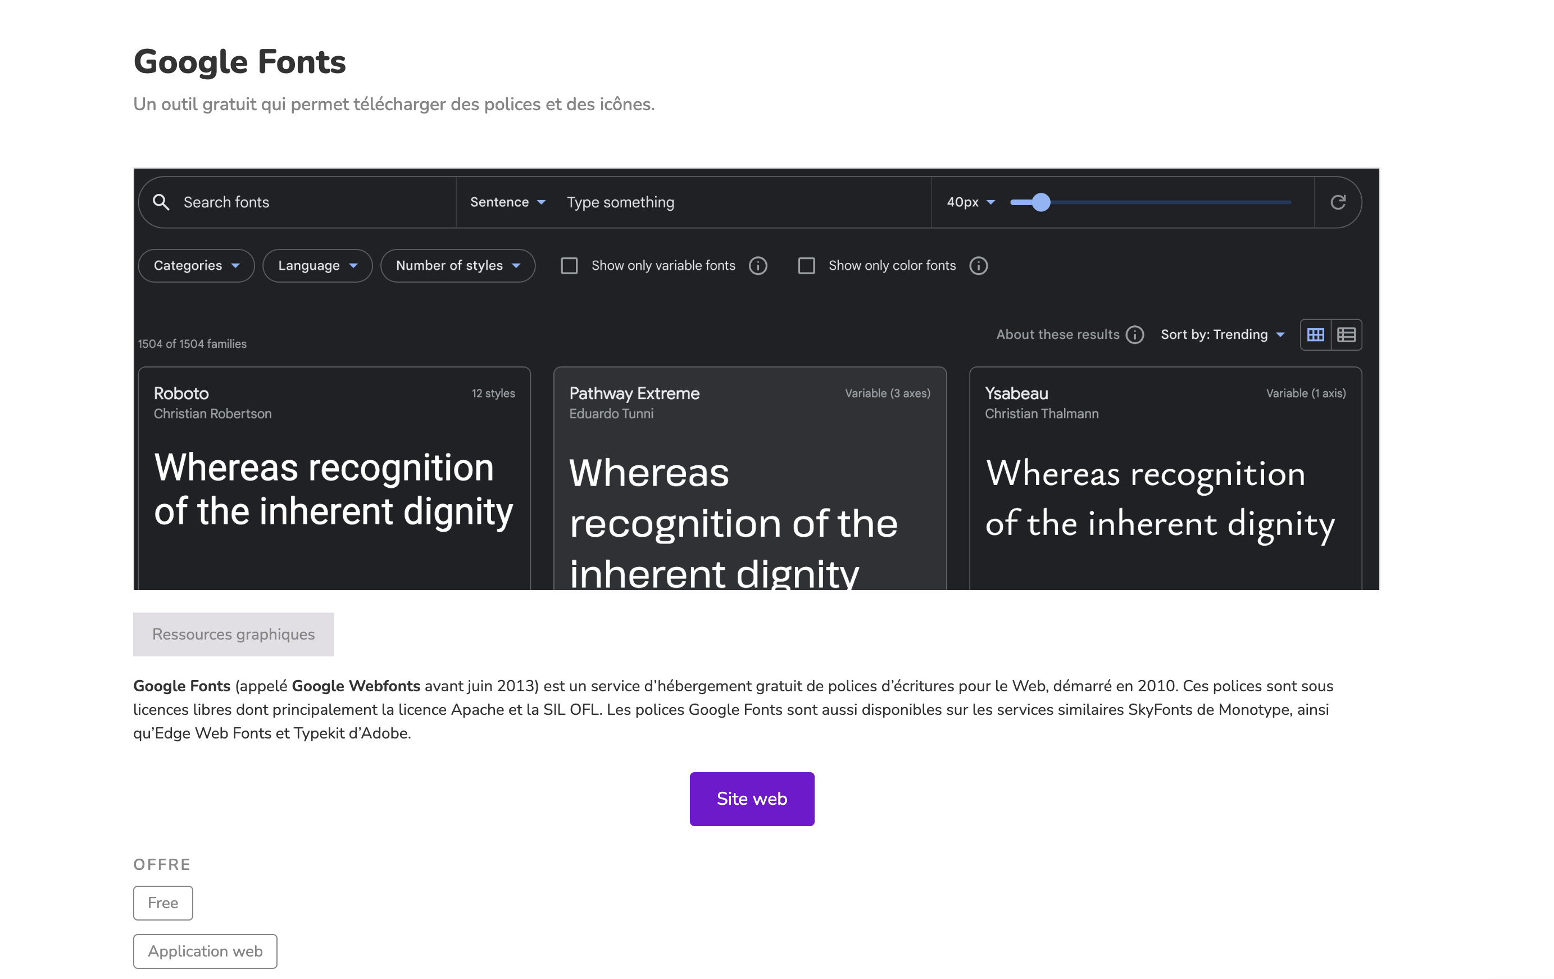The height and width of the screenshot is (979, 1554).
Task: Click About these results info icon
Action: click(1134, 335)
